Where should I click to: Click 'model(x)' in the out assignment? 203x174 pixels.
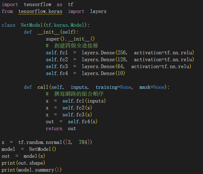[x=34, y=156]
